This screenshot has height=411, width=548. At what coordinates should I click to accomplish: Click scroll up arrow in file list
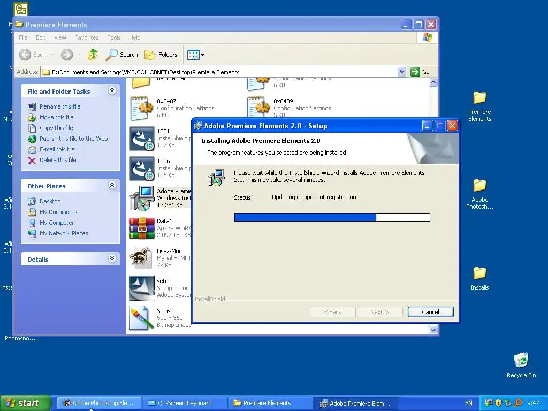[x=433, y=82]
